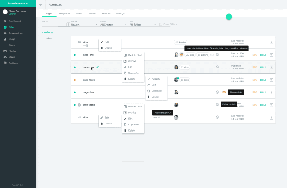This screenshot has width=287, height=188.
Task: Click help icon on sites folder row
Action: point(271,43)
